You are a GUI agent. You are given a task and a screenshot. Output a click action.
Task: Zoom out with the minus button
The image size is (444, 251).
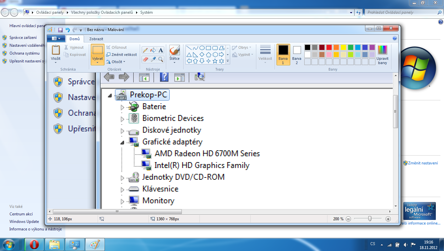[x=348, y=219]
